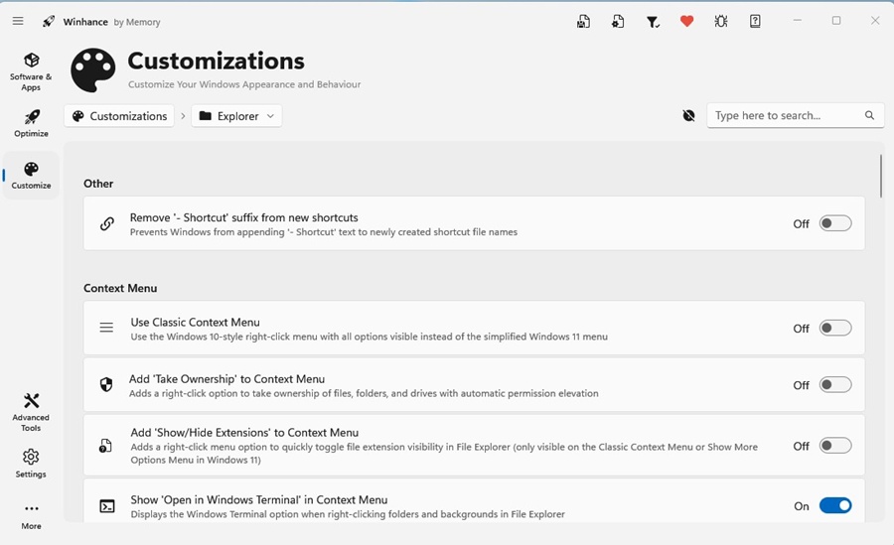Viewport: 894px width, 545px height.
Task: Click the crossed-out circle icon beside search
Action: point(689,116)
